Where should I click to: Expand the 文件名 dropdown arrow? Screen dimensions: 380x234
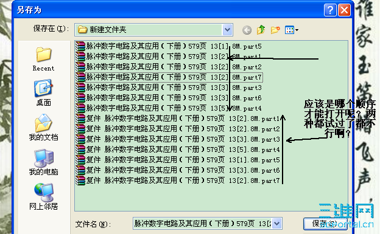click(276, 223)
